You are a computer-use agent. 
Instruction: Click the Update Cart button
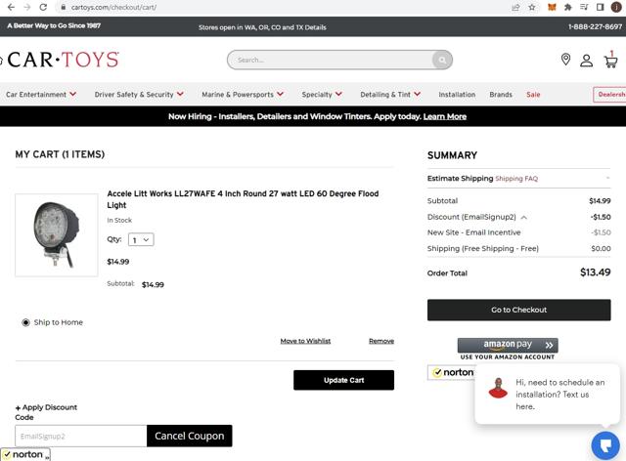(x=343, y=380)
